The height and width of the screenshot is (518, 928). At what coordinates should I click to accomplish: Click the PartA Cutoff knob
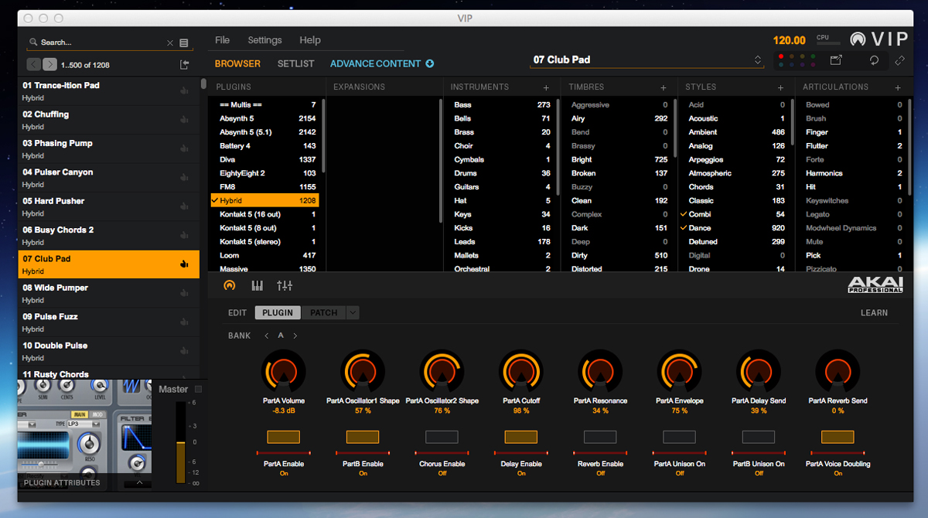coord(520,372)
